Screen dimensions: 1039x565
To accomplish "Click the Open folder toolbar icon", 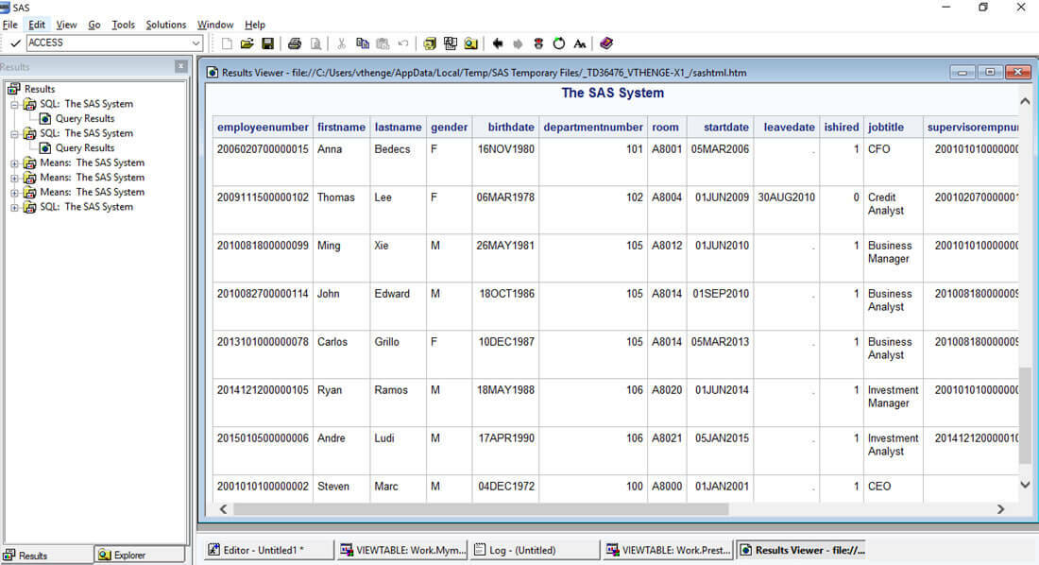I will click(247, 43).
